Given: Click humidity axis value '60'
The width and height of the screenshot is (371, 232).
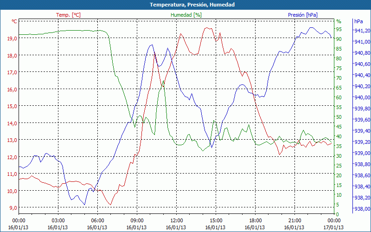Looking at the screenshot, I should click(x=339, y=97).
